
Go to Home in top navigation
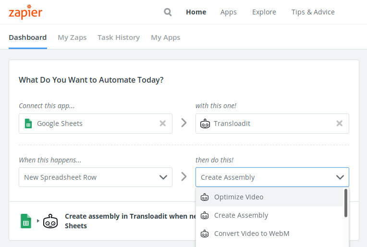[196, 12]
